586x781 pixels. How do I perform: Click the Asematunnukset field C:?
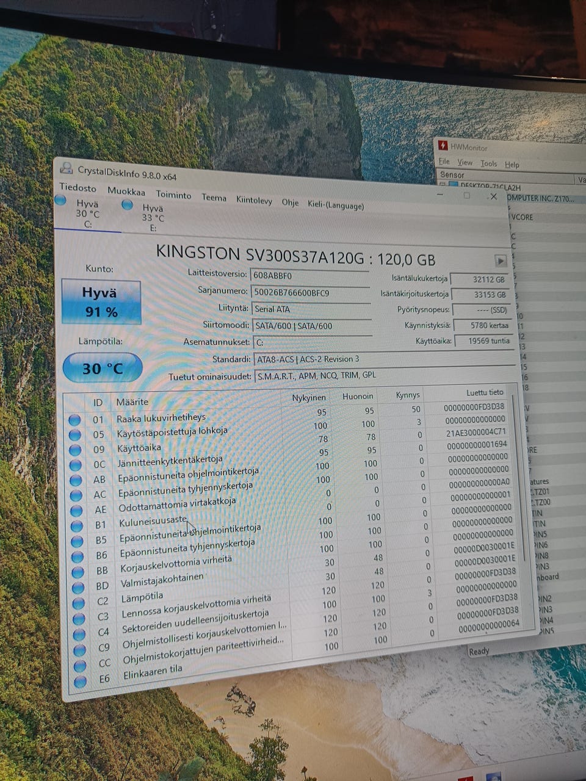tap(311, 342)
